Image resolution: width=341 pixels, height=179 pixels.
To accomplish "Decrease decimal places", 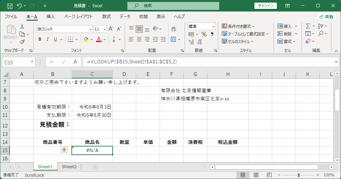I will tap(199, 42).
